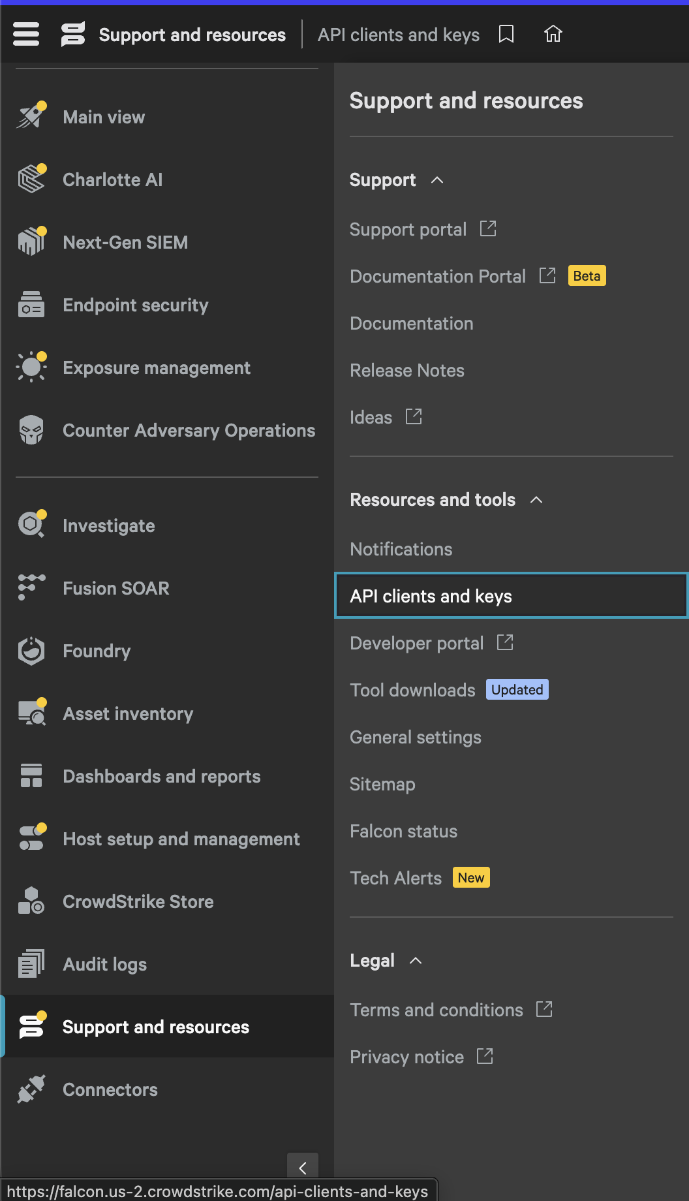The height and width of the screenshot is (1201, 689).
Task: Open Developer portal link
Action: point(417,644)
